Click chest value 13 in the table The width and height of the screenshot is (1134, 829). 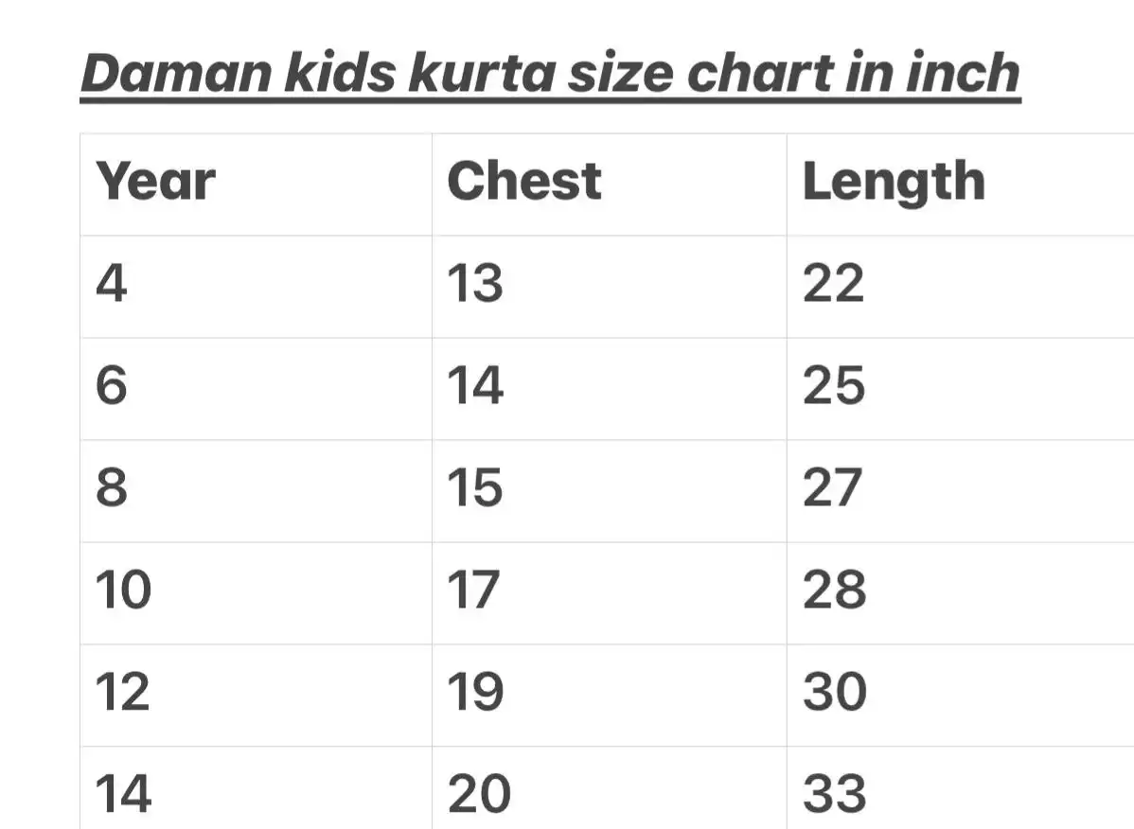[x=474, y=284]
